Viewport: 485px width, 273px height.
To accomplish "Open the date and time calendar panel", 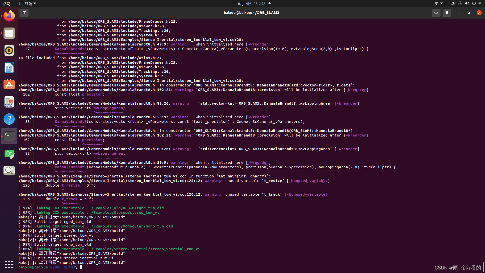I will [251, 4].
